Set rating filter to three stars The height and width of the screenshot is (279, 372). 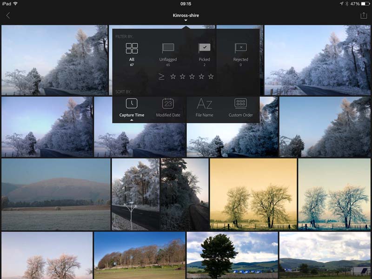tap(192, 76)
